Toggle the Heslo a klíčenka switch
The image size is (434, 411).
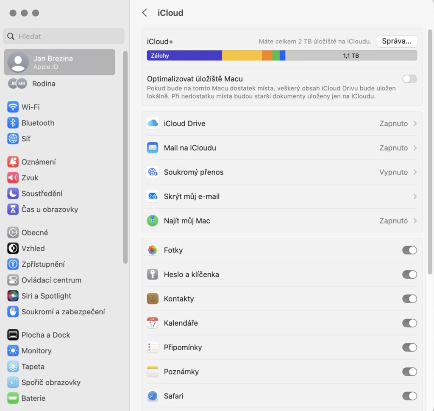pyautogui.click(x=409, y=274)
